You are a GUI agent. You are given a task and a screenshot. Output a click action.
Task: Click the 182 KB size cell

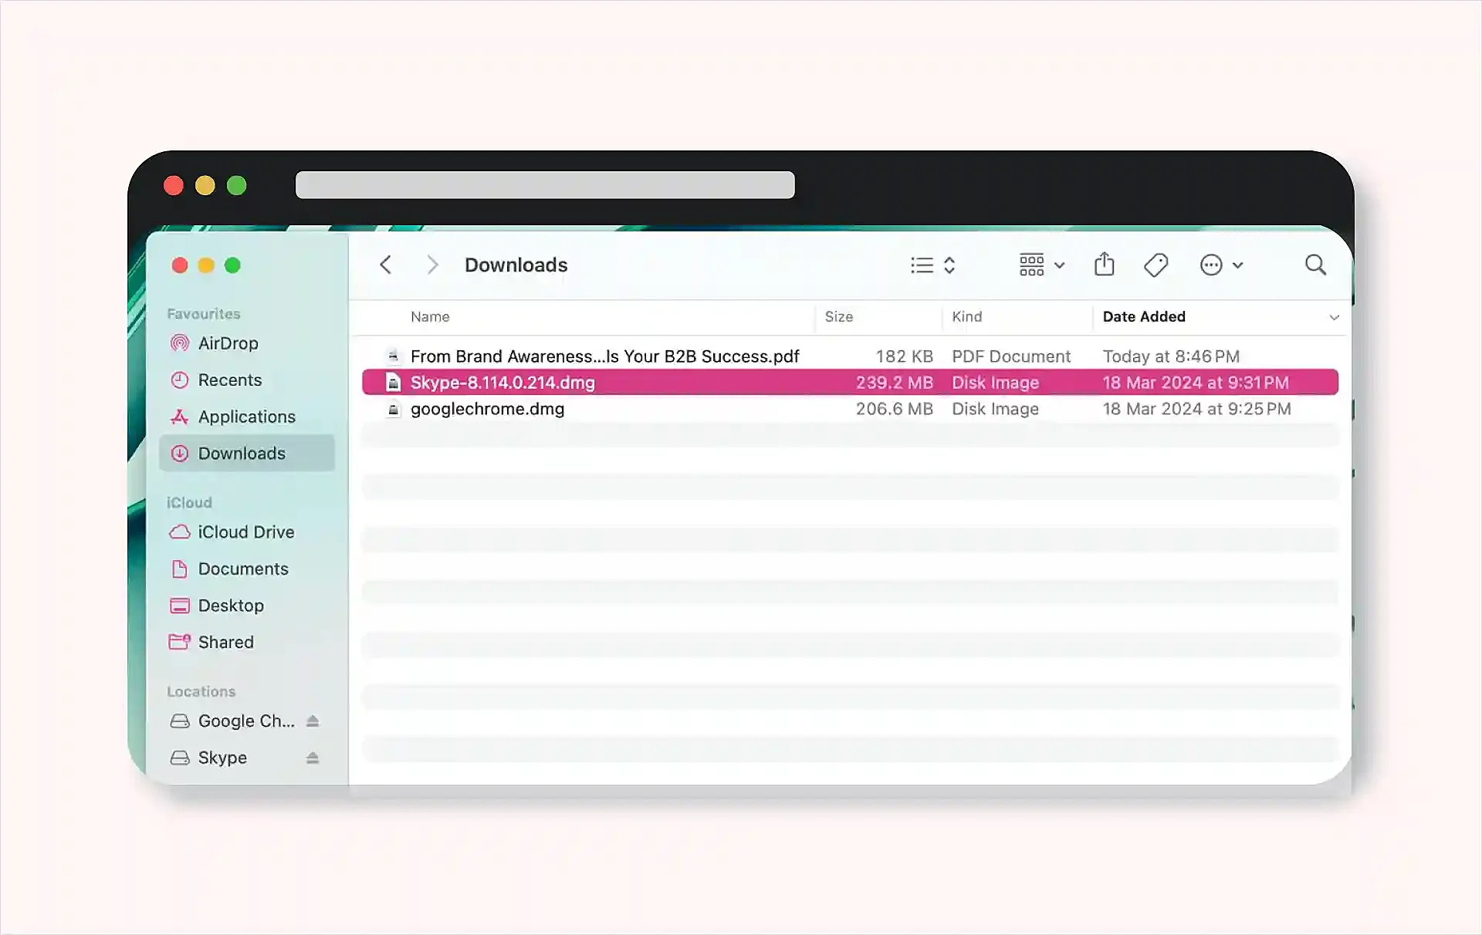click(904, 356)
